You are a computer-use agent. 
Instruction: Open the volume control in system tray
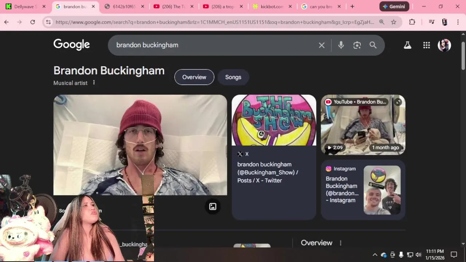click(418, 255)
